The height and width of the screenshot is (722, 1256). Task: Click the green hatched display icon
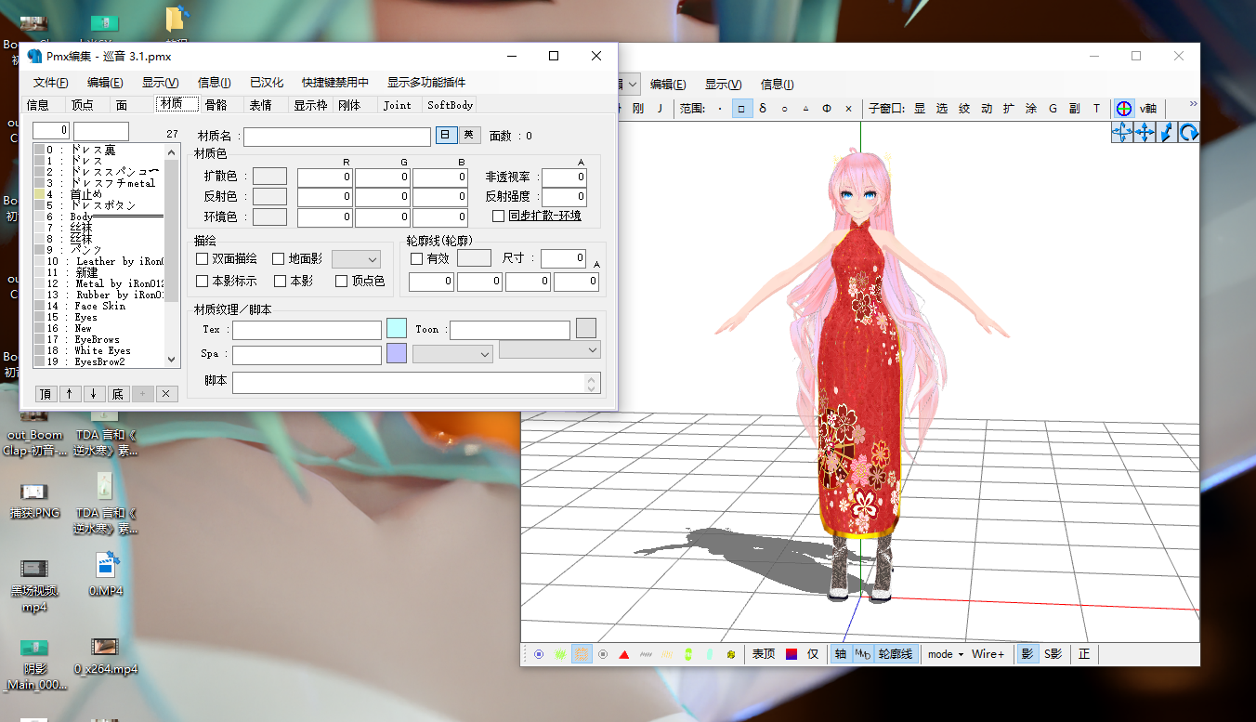tap(560, 654)
